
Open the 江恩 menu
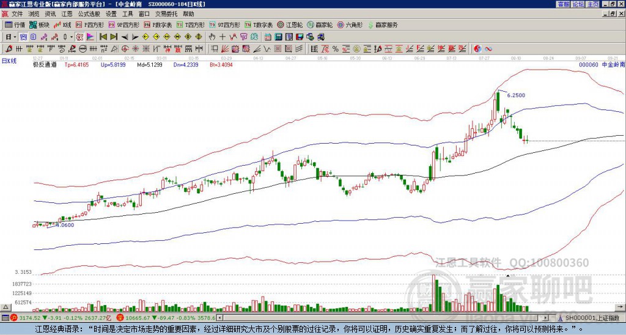(x=67, y=14)
